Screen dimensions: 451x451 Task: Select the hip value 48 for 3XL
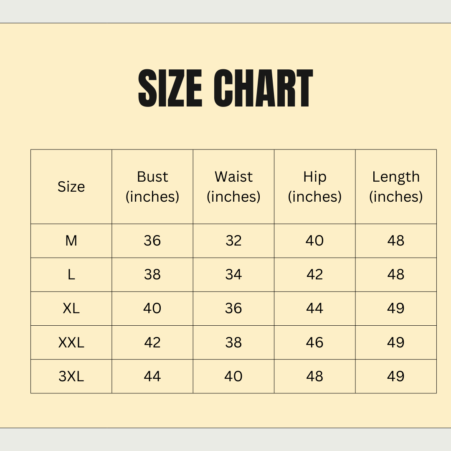click(314, 376)
